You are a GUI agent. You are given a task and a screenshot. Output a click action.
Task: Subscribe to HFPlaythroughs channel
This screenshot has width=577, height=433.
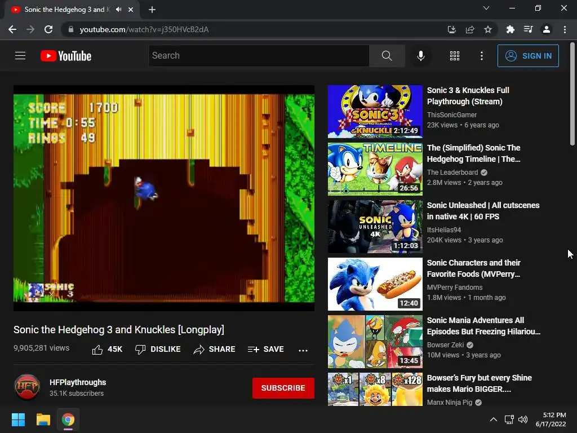tap(283, 388)
